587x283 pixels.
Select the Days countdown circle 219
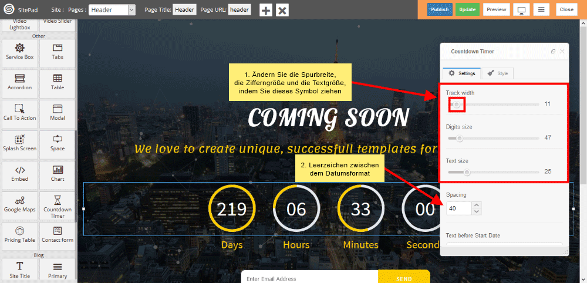coord(232,209)
